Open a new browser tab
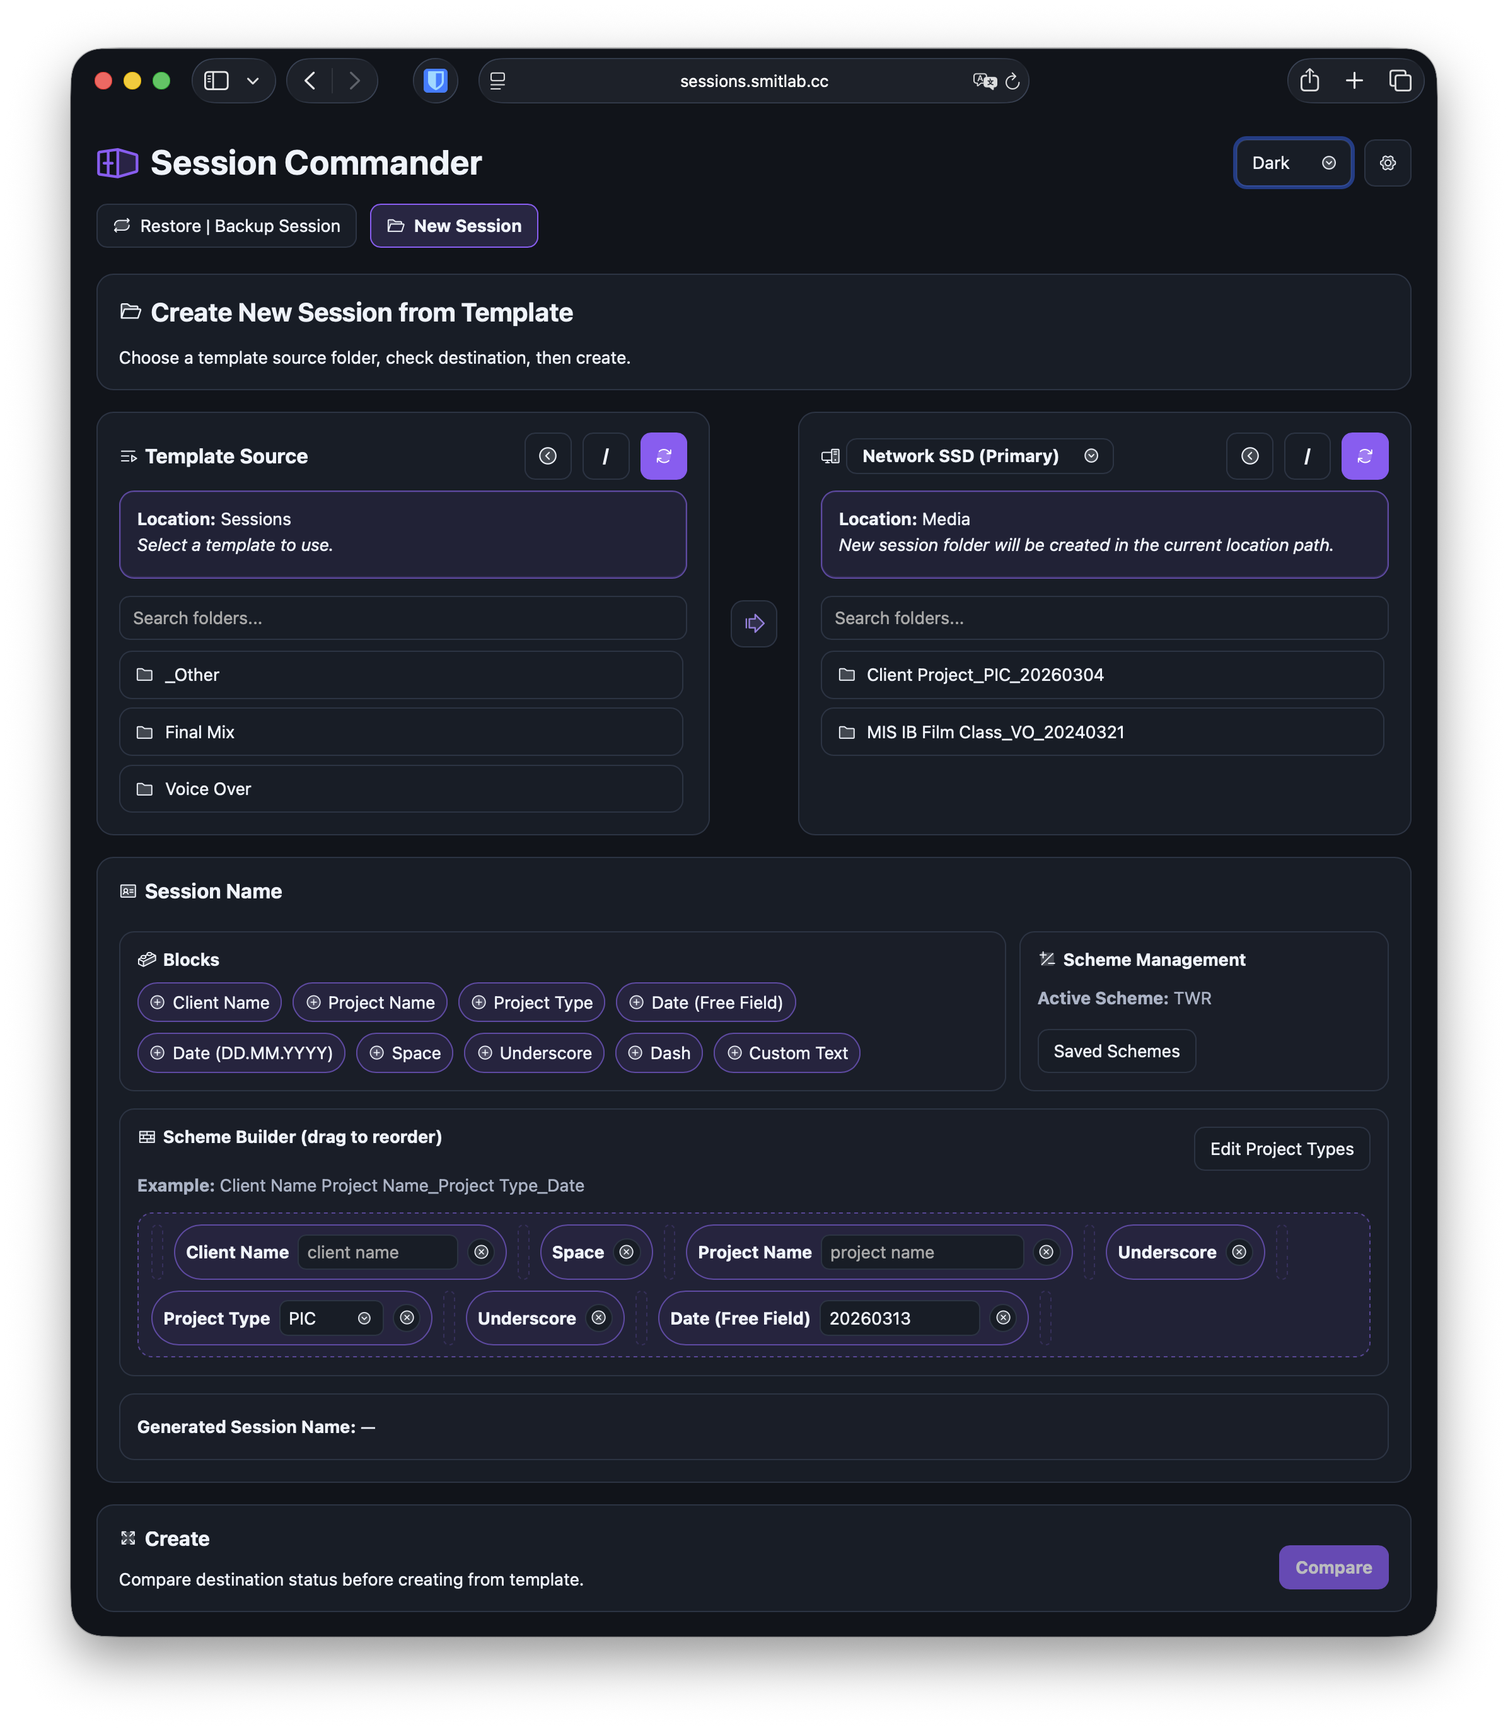 pos(1354,81)
